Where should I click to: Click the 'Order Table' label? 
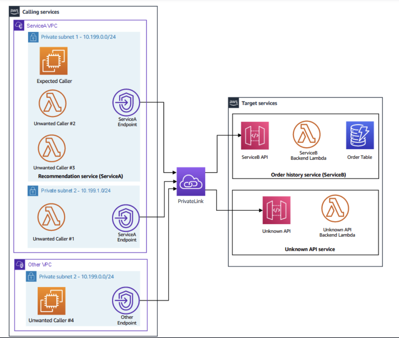(359, 157)
